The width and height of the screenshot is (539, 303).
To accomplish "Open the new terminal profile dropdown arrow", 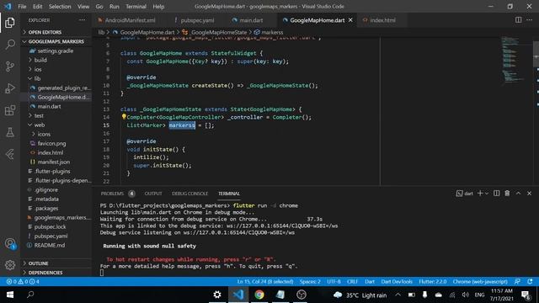I will [487, 194].
